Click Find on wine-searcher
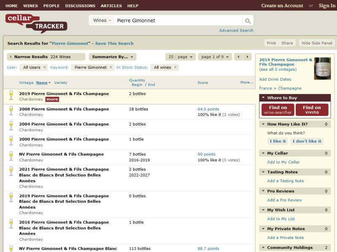Screen dimensions: 337x252 [278, 110]
